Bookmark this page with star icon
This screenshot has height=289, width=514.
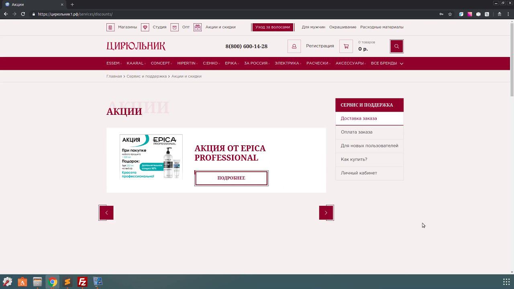coord(450,14)
